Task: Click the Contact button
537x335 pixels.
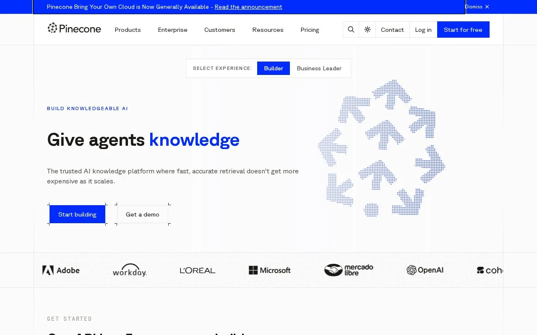Action: 392,30
